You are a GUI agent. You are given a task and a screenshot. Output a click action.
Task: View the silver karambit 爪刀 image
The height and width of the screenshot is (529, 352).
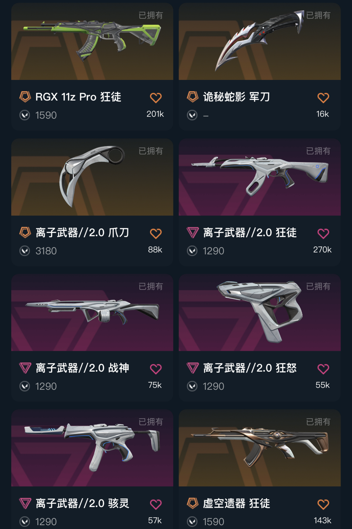[x=92, y=177]
